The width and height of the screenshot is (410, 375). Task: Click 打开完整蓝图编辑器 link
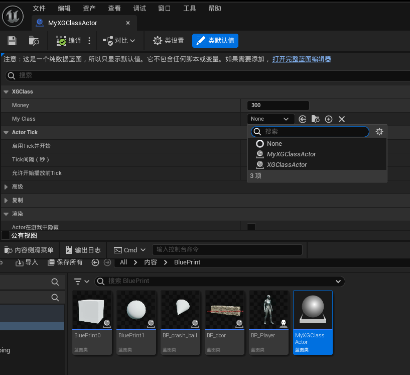click(x=302, y=59)
